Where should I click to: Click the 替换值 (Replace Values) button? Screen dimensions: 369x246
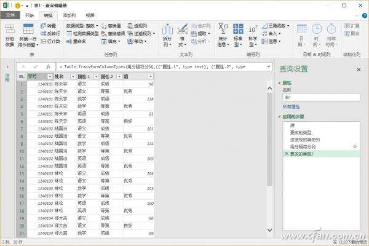click(111, 26)
